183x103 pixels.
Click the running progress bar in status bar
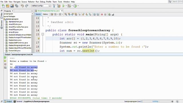click(156, 101)
